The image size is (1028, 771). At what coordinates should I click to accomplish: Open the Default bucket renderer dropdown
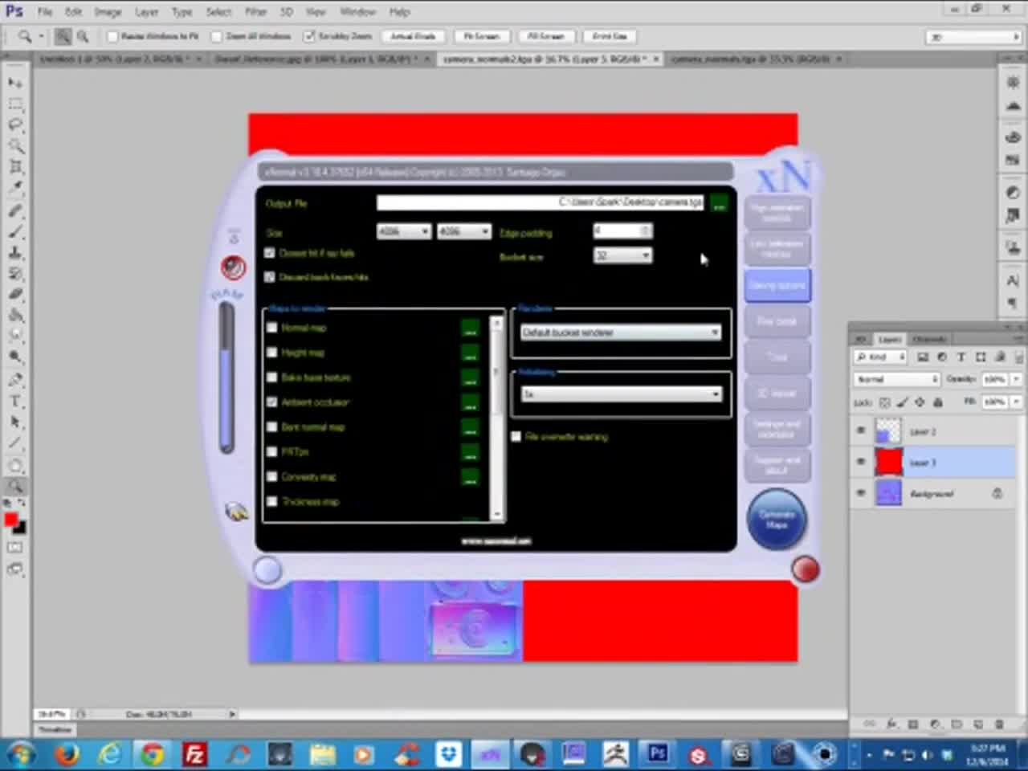tap(621, 332)
